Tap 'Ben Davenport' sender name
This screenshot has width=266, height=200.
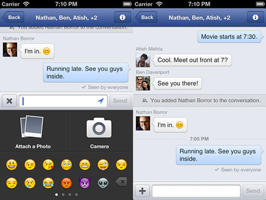point(153,73)
